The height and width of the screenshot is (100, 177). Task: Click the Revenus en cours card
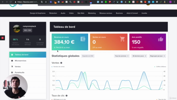pyautogui.click(x=70, y=42)
